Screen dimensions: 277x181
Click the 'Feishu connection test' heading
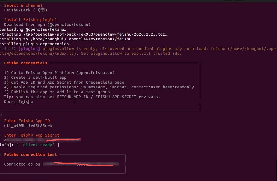tap(30, 155)
